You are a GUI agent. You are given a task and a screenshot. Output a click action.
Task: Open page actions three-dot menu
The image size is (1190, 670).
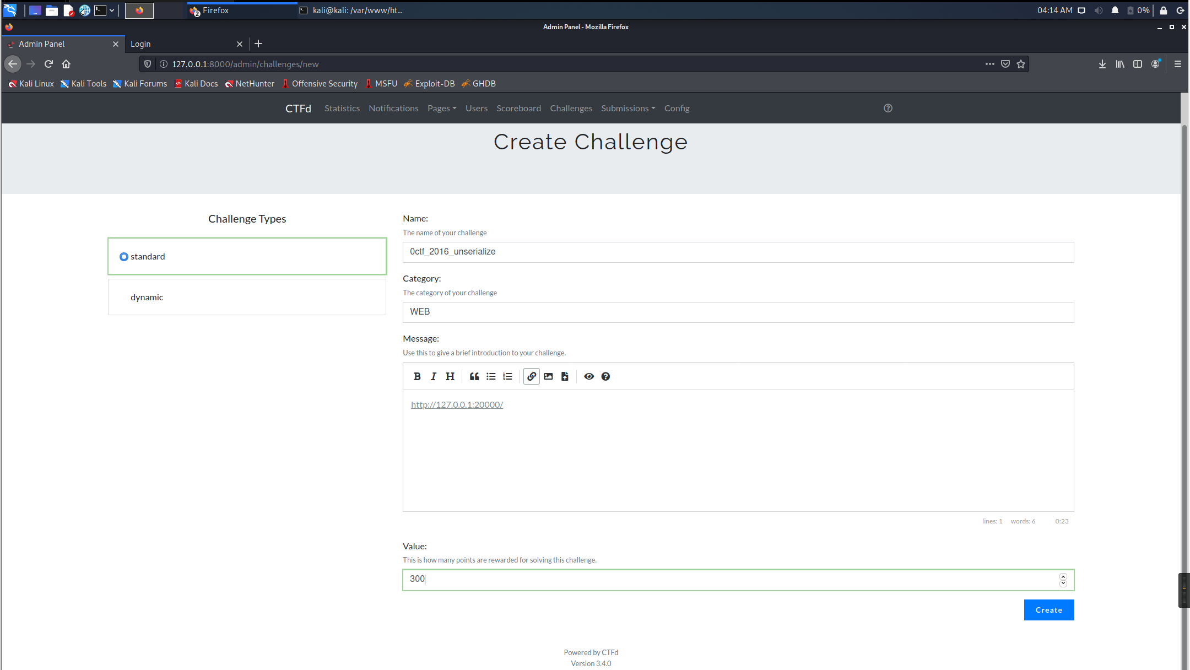point(990,64)
